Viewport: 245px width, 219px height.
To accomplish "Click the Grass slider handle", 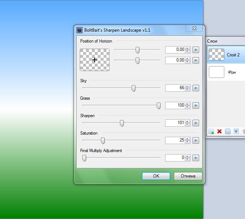I will 159,106.
